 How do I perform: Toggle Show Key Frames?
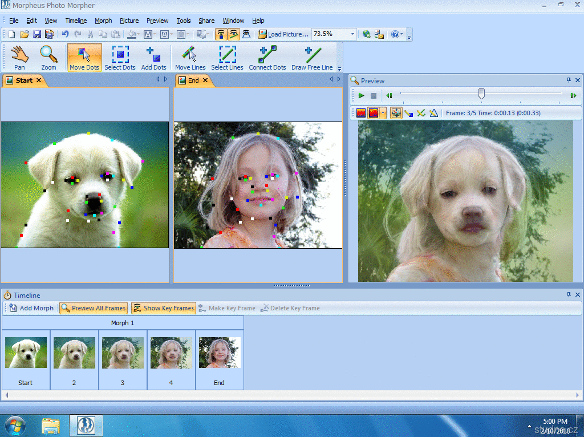pos(164,308)
